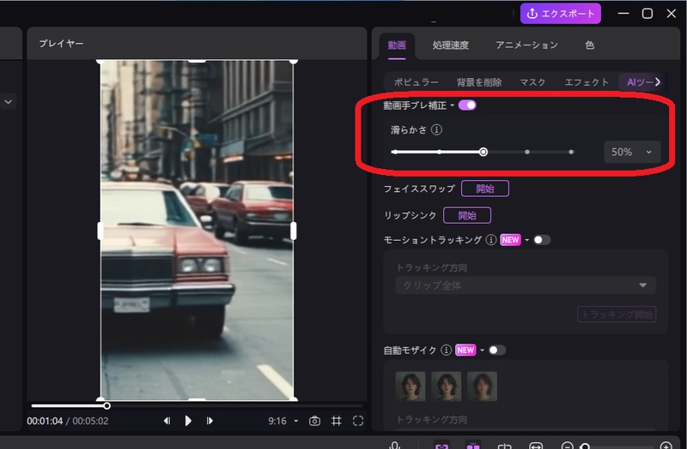Show more sub-tabs with right chevron

658,81
